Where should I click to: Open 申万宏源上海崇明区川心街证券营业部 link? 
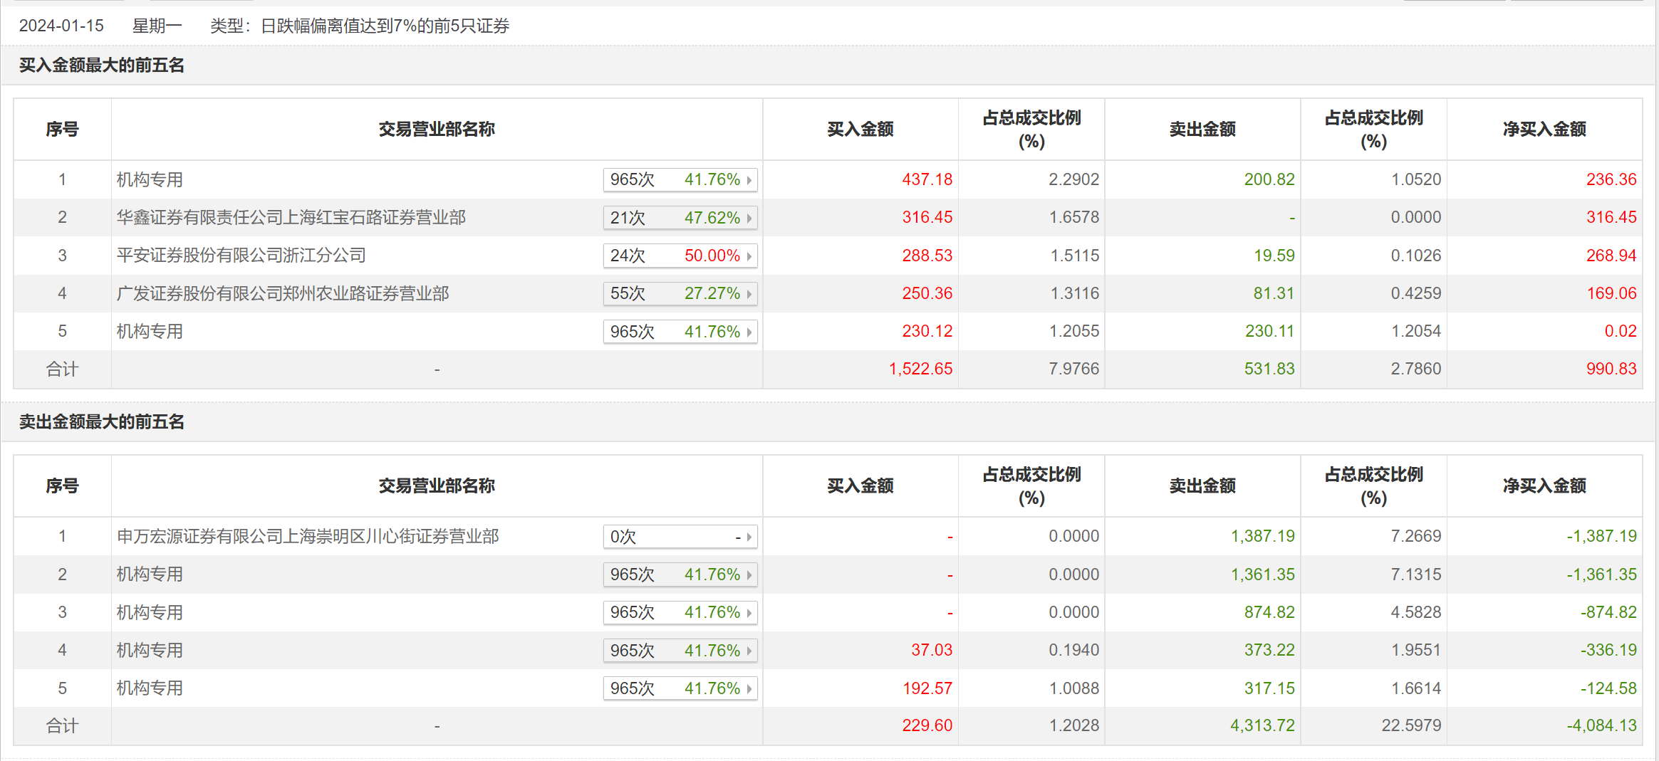[x=308, y=536]
